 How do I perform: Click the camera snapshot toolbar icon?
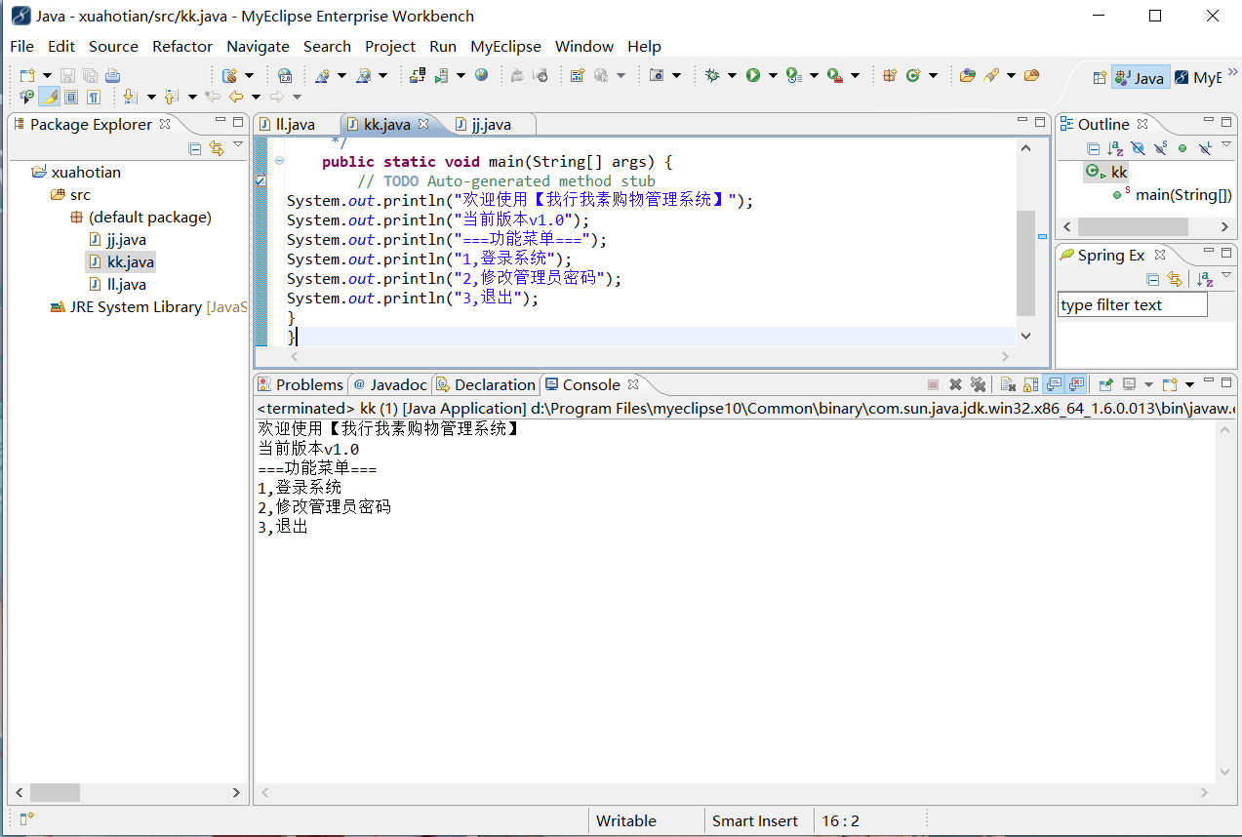(x=657, y=75)
